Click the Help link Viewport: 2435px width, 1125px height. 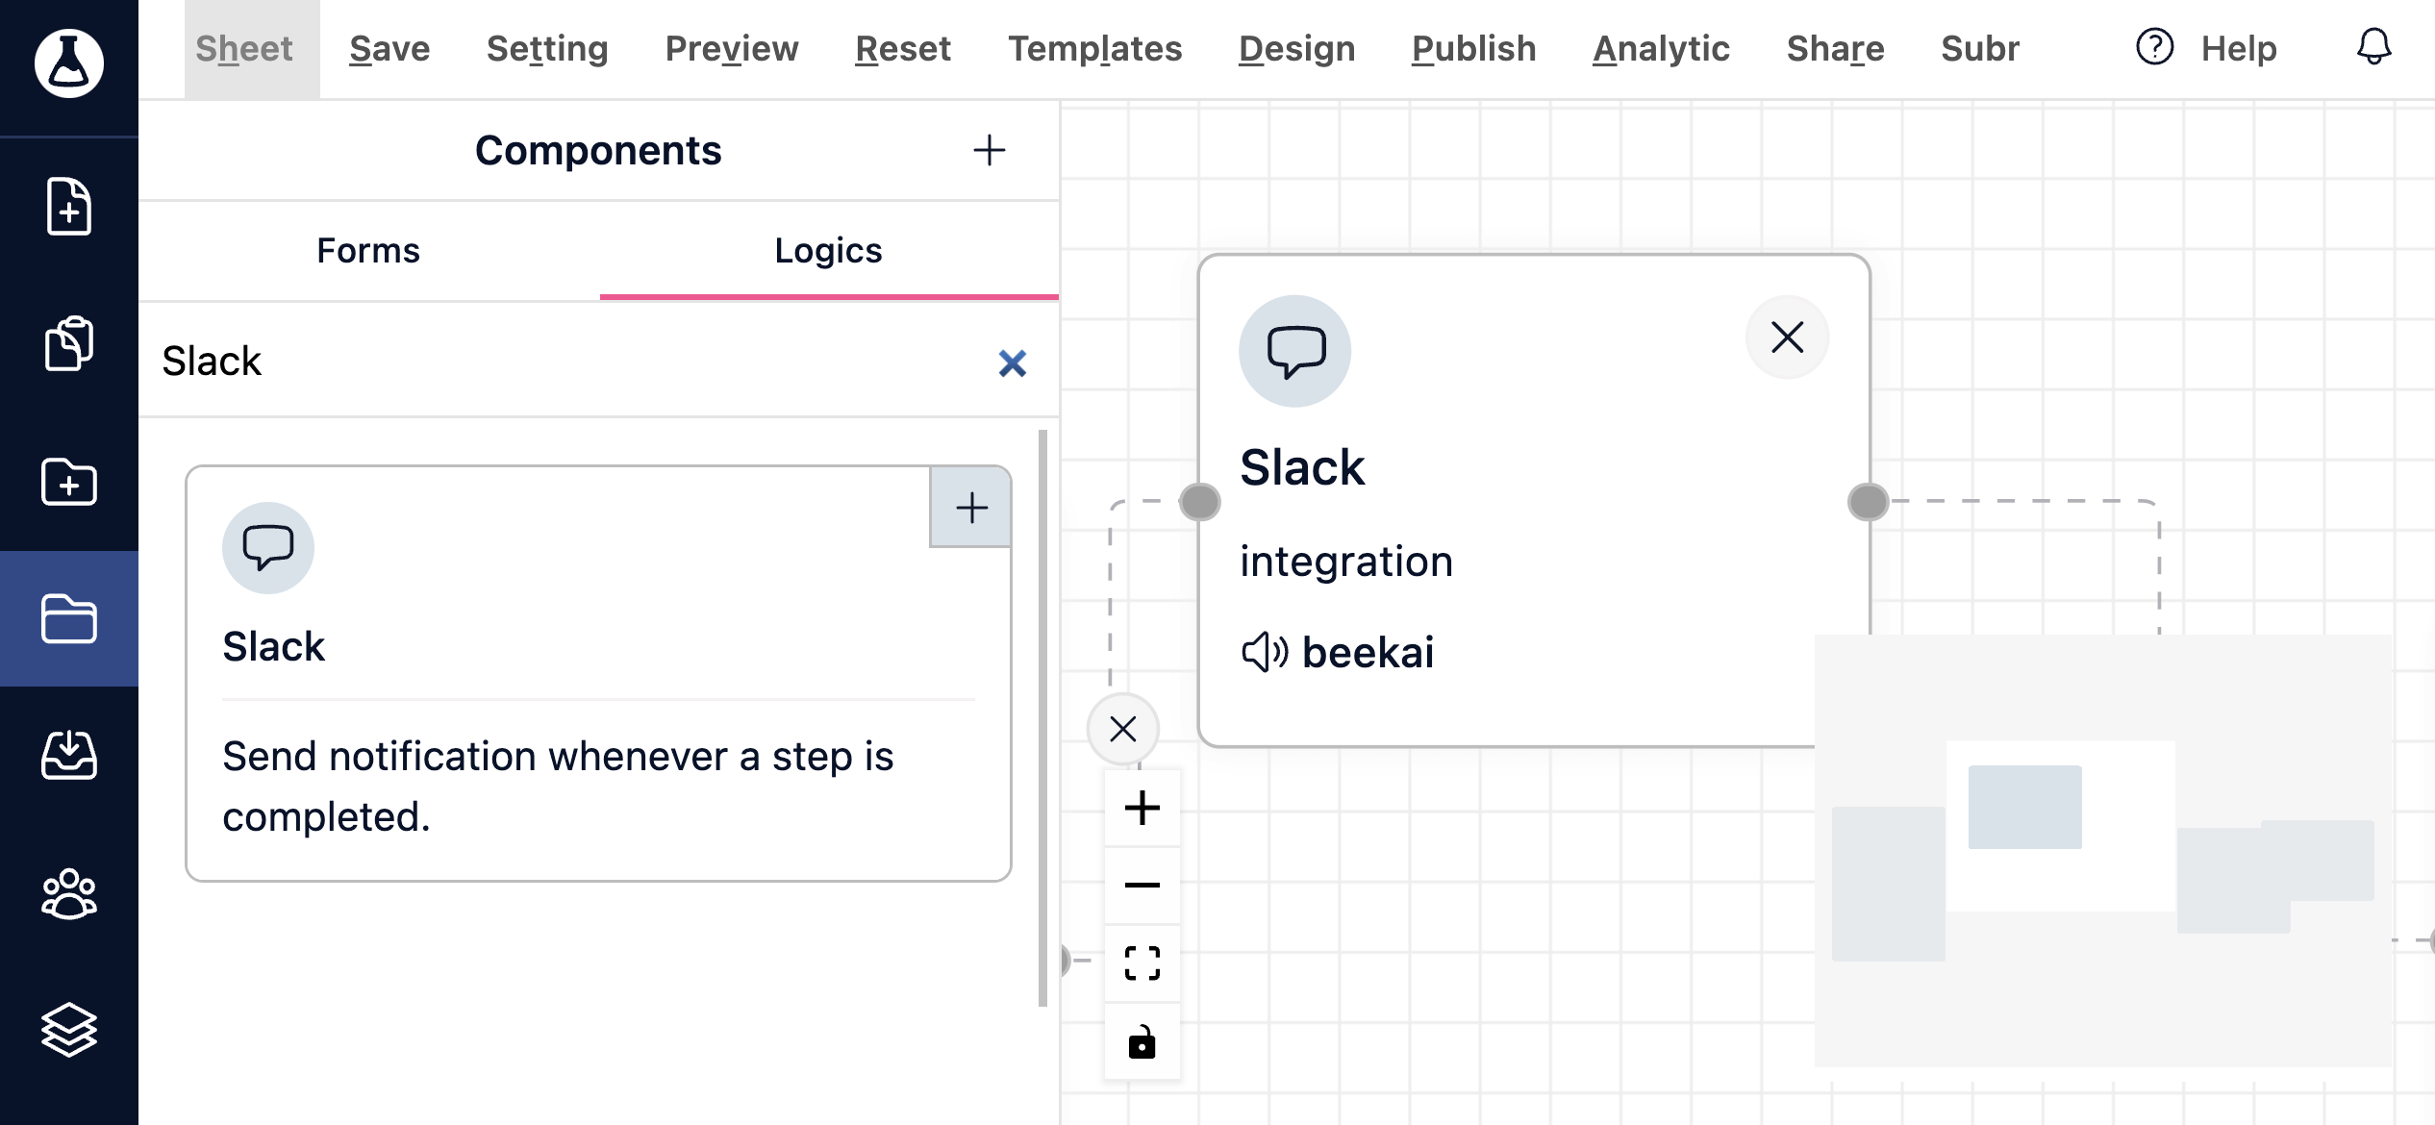click(2239, 48)
